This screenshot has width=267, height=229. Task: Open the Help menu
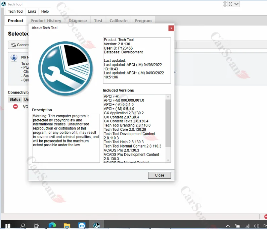tap(45, 11)
